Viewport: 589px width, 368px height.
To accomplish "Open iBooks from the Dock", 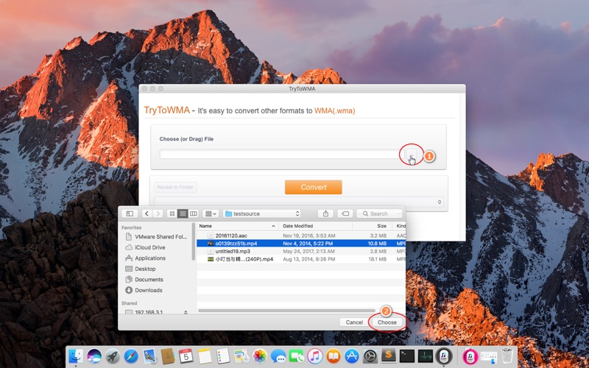I will click(x=334, y=356).
